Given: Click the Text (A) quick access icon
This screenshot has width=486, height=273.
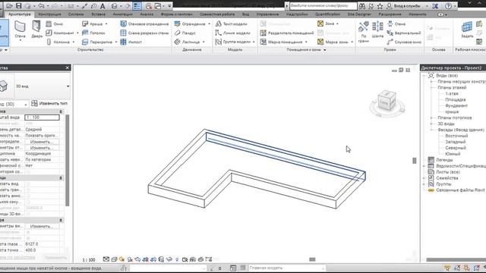Looking at the screenshot, I should [103, 6].
